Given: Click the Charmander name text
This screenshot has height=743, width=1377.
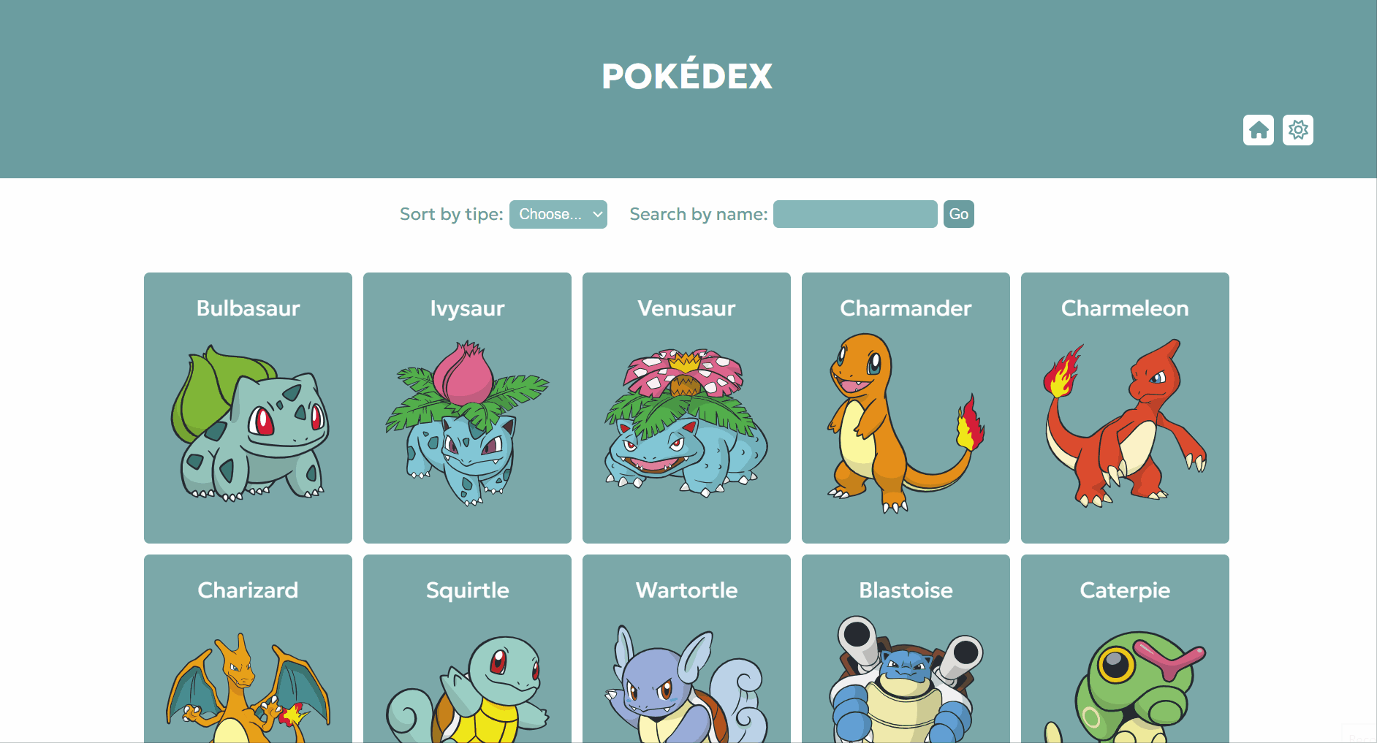Looking at the screenshot, I should click(906, 308).
